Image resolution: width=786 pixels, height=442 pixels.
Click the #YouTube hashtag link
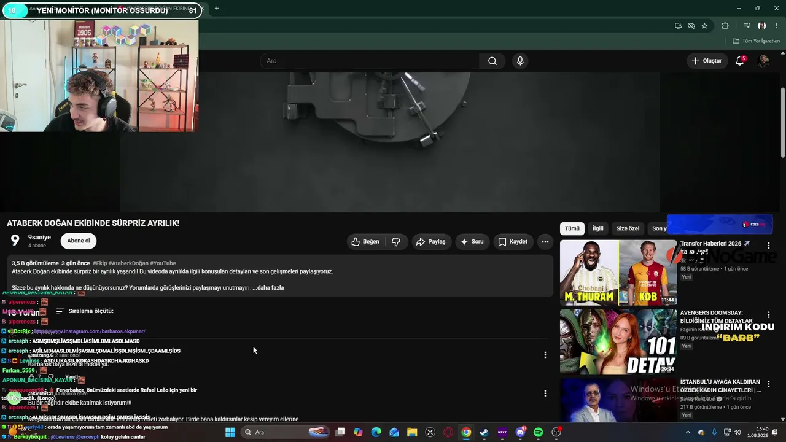click(163, 263)
